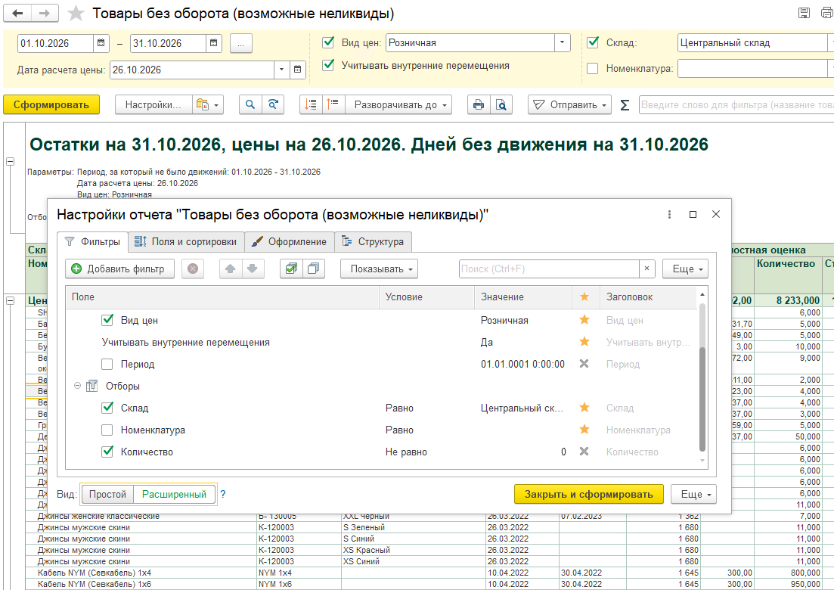The height and width of the screenshot is (590, 834).
Task: Check all filters icon in dialog
Action: pyautogui.click(x=291, y=269)
